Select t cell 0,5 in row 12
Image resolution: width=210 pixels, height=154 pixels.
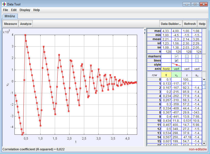pos(166,129)
